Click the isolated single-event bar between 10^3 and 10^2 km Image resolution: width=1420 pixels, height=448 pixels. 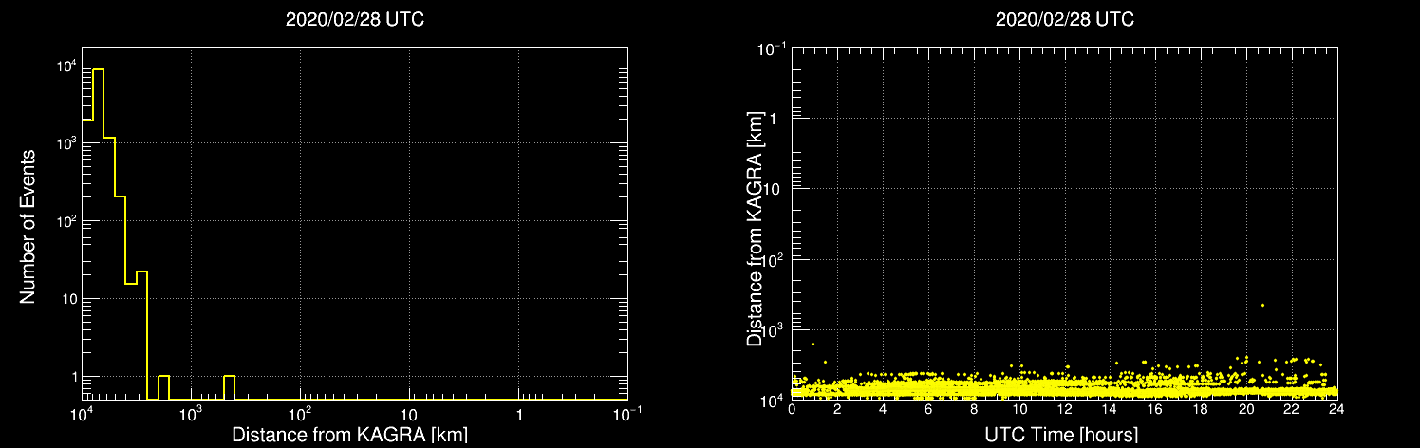point(229,387)
